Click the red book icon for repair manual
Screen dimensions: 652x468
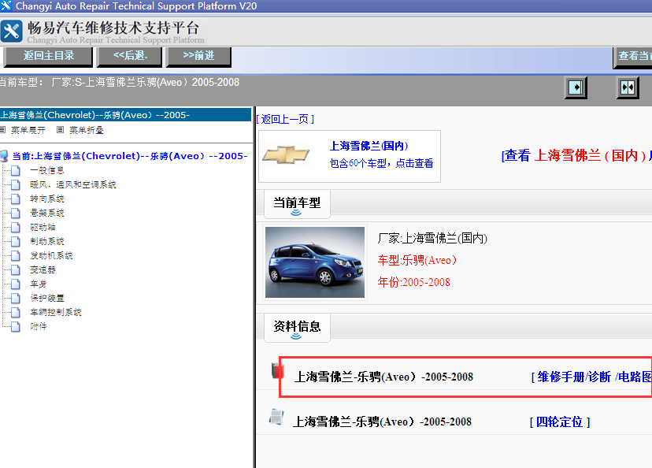pyautogui.click(x=277, y=370)
